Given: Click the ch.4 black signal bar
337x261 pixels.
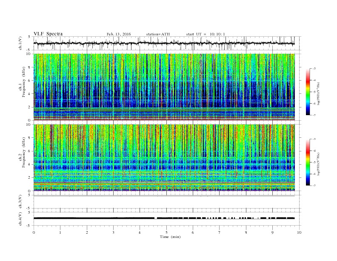Looking at the screenshot, I should 164,218.
